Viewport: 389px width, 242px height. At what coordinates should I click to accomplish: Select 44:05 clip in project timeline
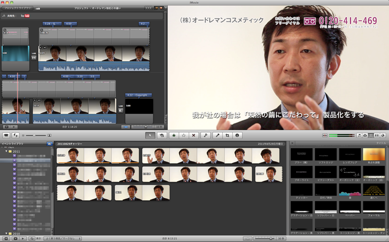(x=94, y=58)
